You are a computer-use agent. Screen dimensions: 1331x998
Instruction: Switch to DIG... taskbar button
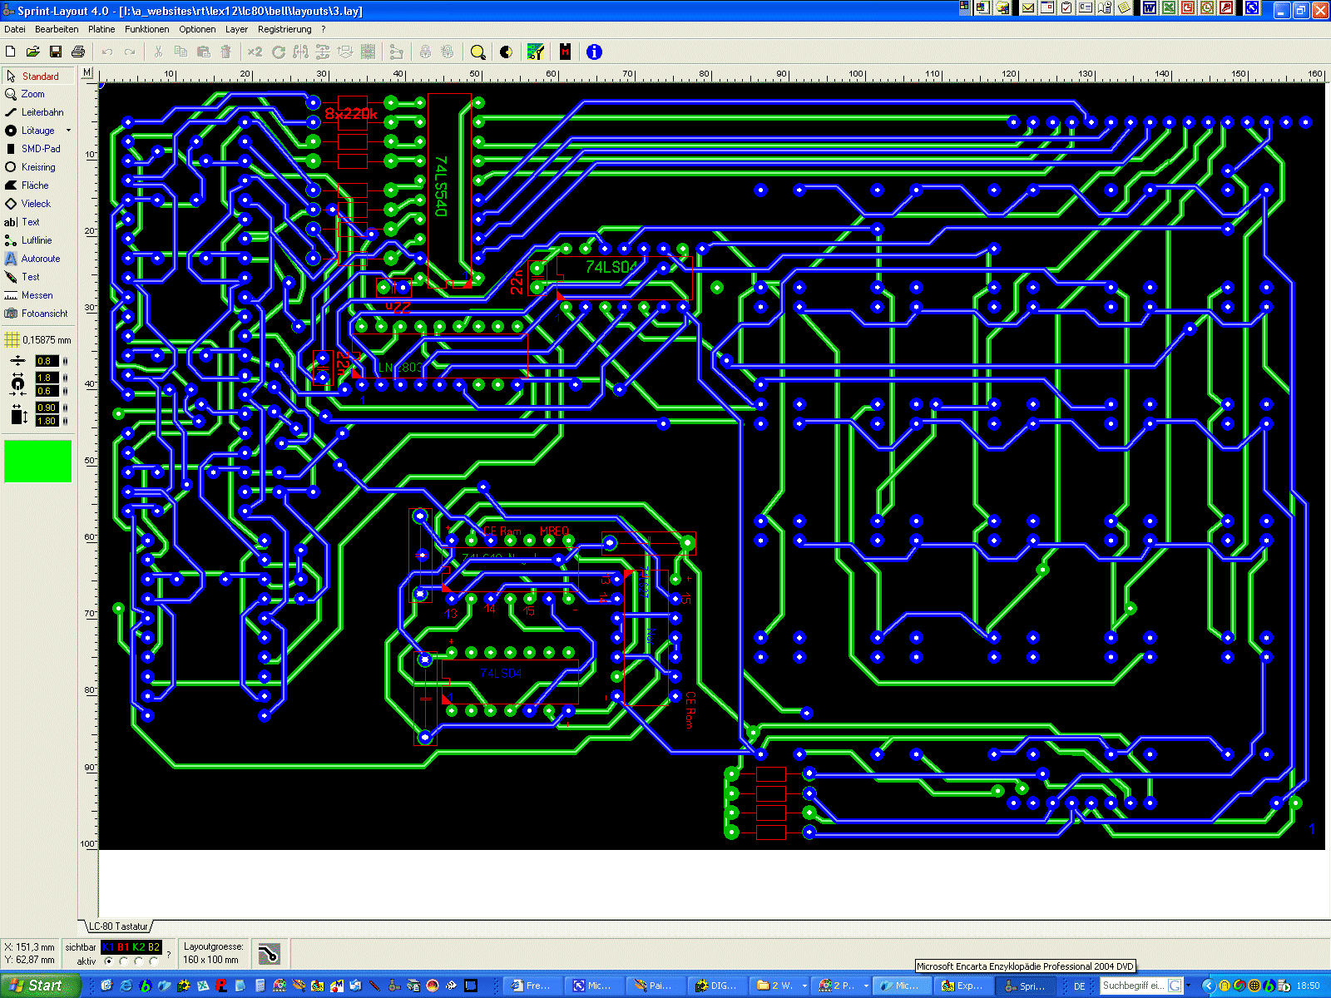[718, 986]
